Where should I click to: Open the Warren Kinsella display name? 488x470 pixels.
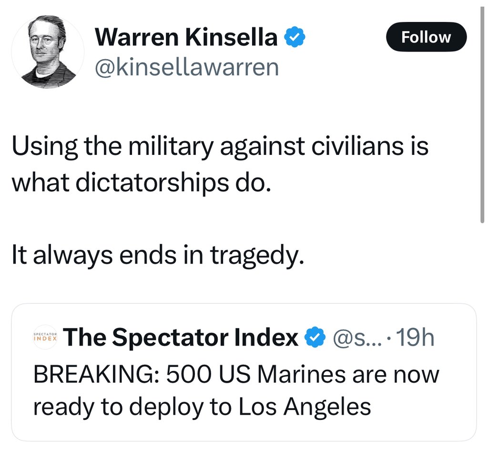(x=186, y=38)
